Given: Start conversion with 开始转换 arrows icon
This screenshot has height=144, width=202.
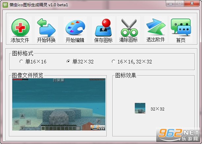Looking at the screenshot, I should tap(46, 30).
